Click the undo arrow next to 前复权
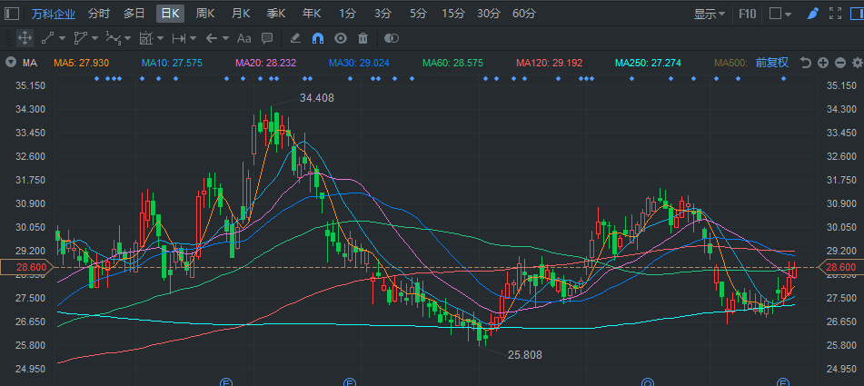This screenshot has width=864, height=386. (x=806, y=63)
